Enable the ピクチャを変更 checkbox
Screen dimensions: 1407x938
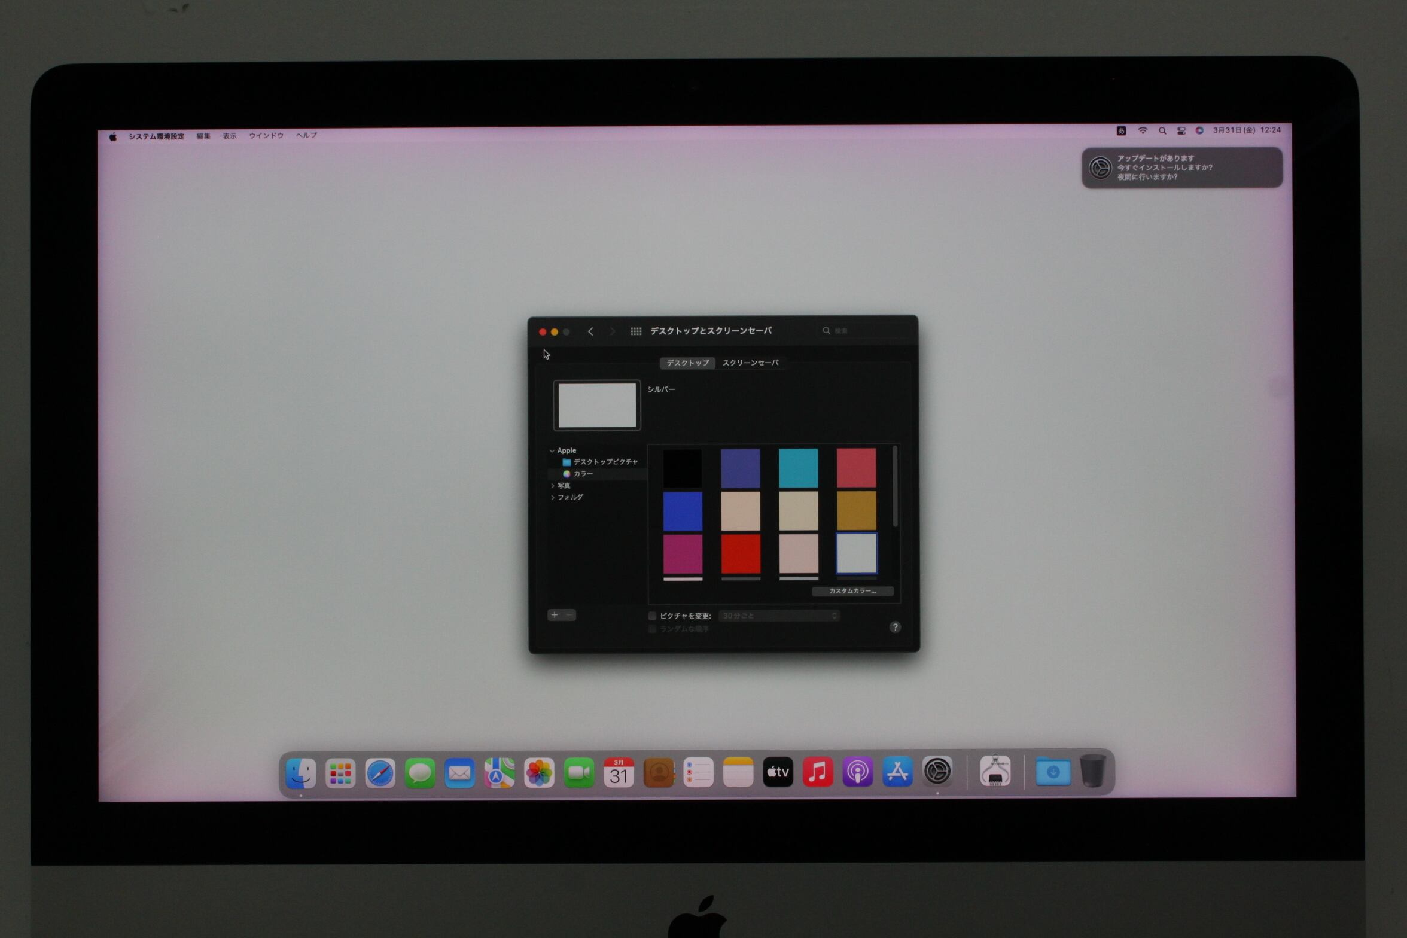[652, 616]
